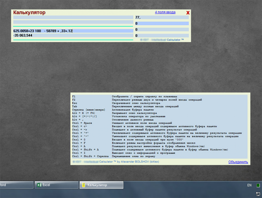
Task: Click "Помещает результат вычисления в буфер обмена" description
Action: point(158,146)
